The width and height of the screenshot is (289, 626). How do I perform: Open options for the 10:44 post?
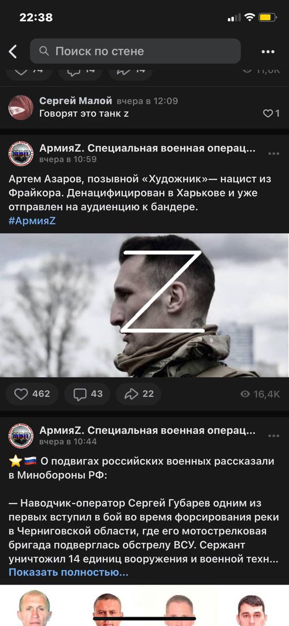click(x=274, y=436)
